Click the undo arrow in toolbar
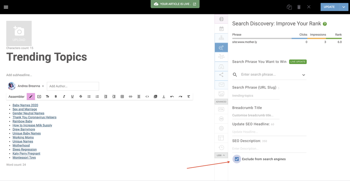350x181 pixels. tap(172, 97)
